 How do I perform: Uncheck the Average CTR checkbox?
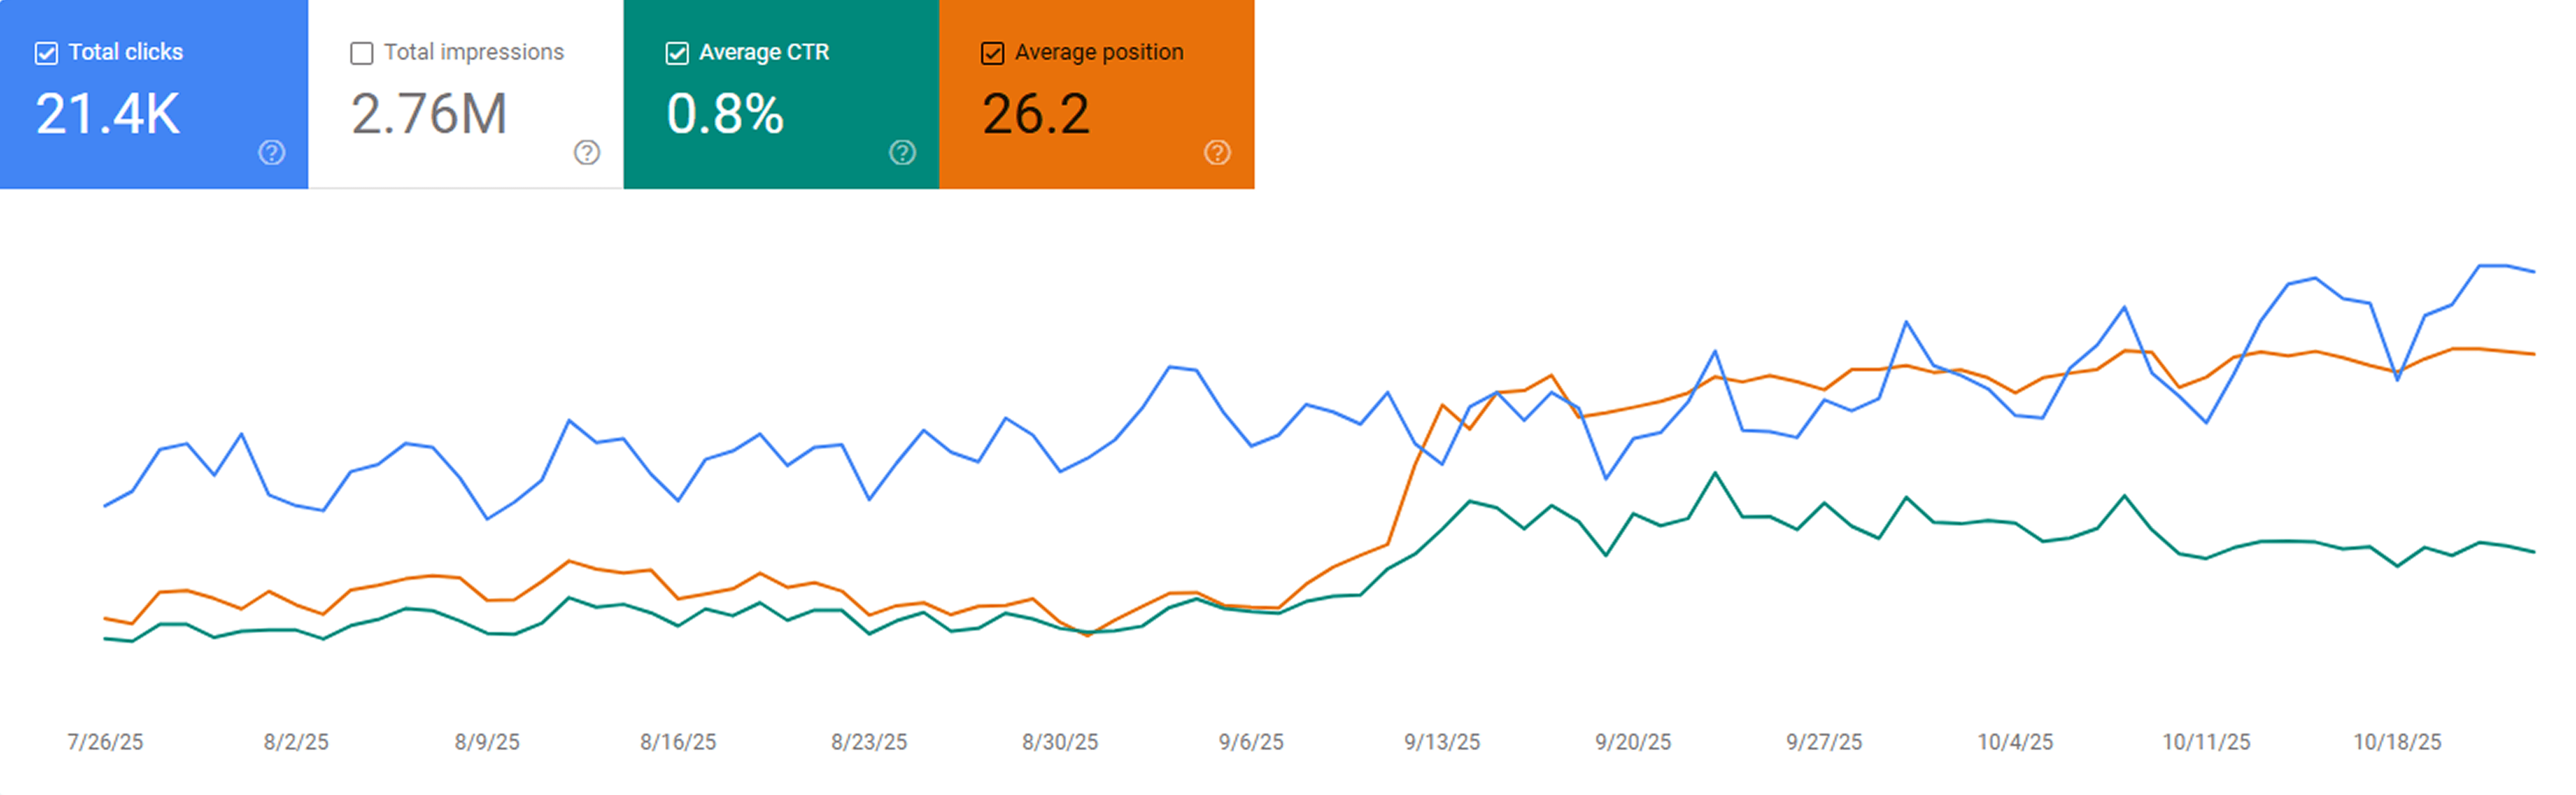coord(677,53)
